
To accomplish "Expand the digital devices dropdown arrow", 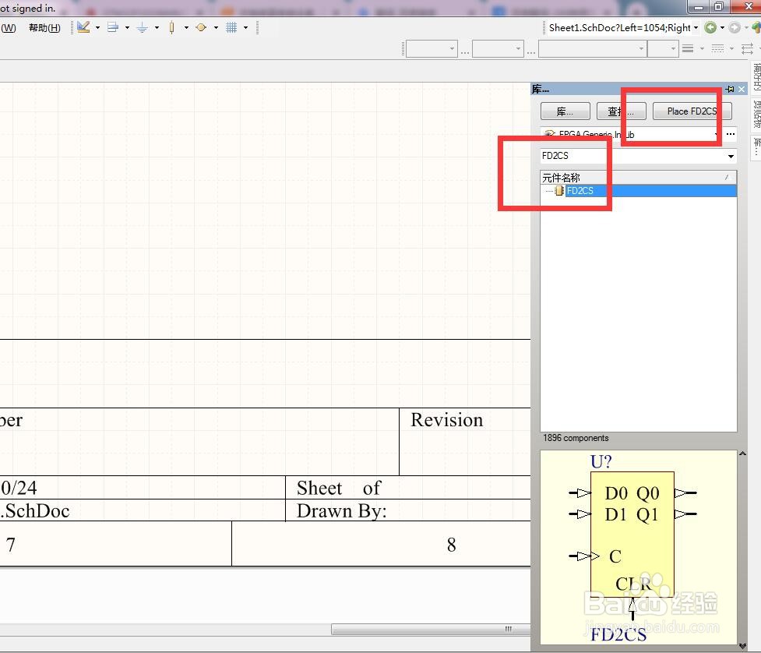I will point(186,28).
